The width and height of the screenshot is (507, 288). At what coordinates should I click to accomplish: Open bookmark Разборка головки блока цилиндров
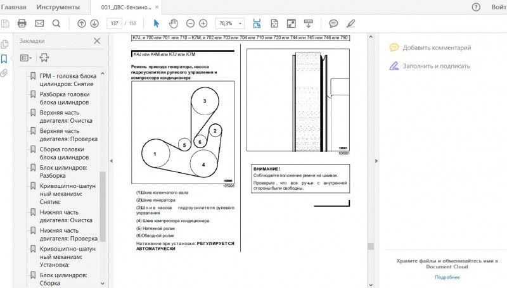(x=65, y=98)
